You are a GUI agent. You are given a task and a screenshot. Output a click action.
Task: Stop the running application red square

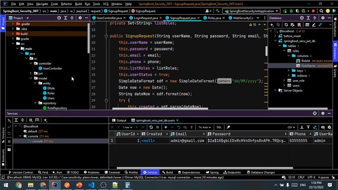point(313,11)
